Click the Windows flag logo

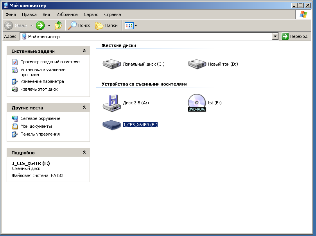coord(303,14)
